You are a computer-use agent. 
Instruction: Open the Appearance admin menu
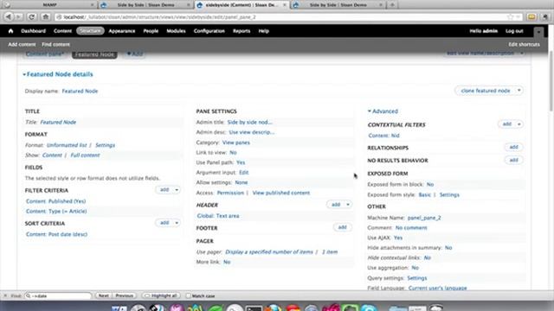coord(122,31)
